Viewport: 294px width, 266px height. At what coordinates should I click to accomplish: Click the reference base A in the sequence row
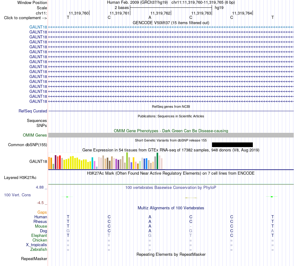pyautogui.click(x=150, y=17)
